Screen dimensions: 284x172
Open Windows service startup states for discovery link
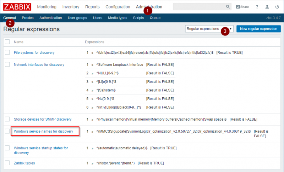(x=41, y=150)
